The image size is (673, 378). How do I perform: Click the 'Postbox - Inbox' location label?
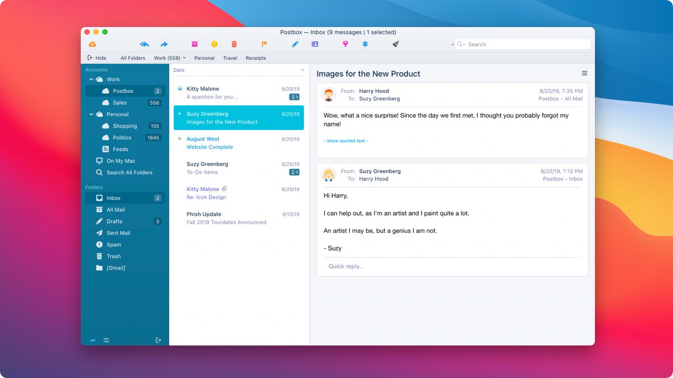pos(563,179)
